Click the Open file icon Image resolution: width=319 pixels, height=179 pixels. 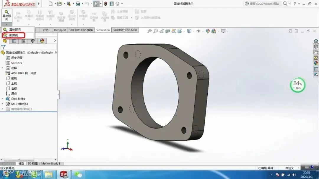(x=59, y=4)
